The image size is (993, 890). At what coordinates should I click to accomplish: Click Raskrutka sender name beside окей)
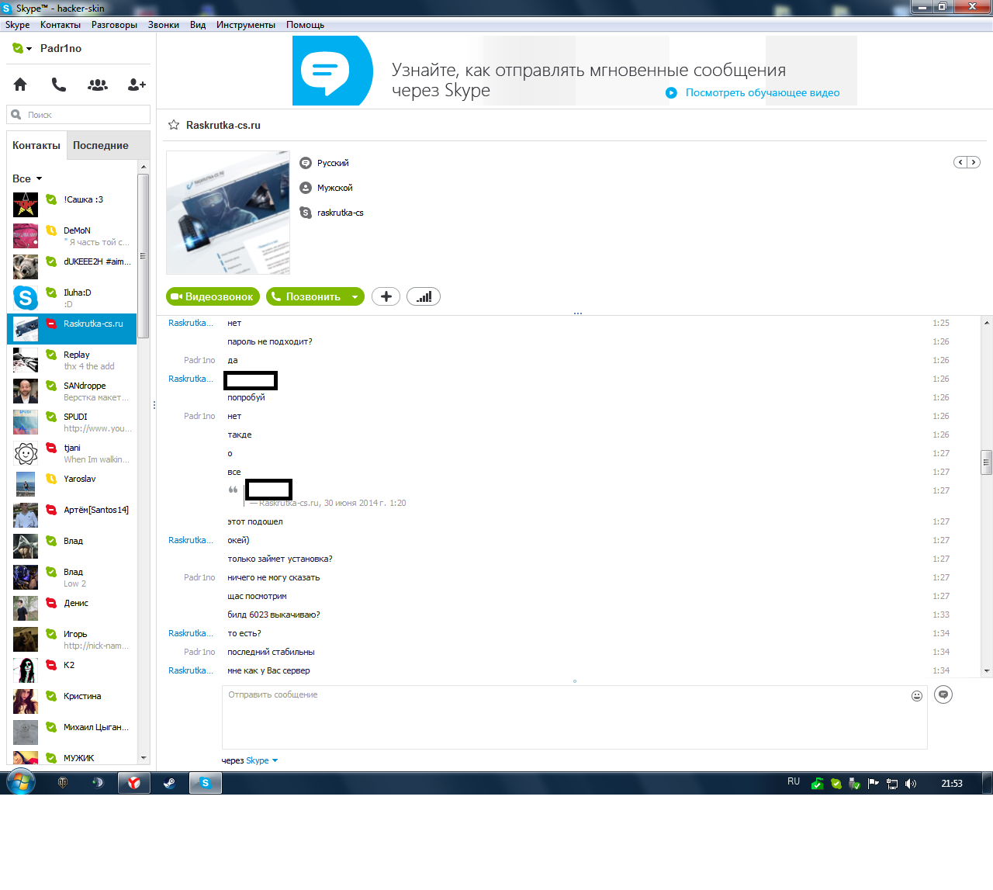(191, 540)
